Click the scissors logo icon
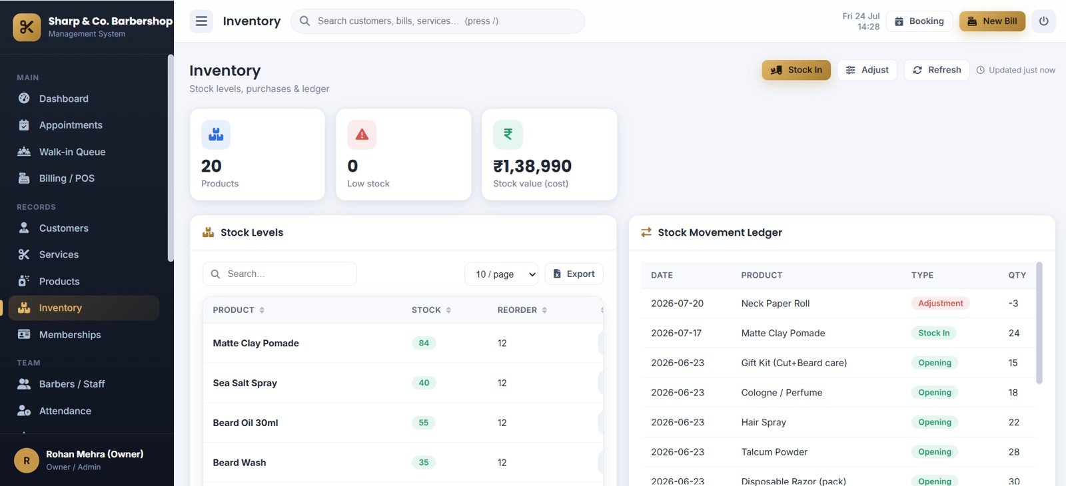 click(x=27, y=27)
